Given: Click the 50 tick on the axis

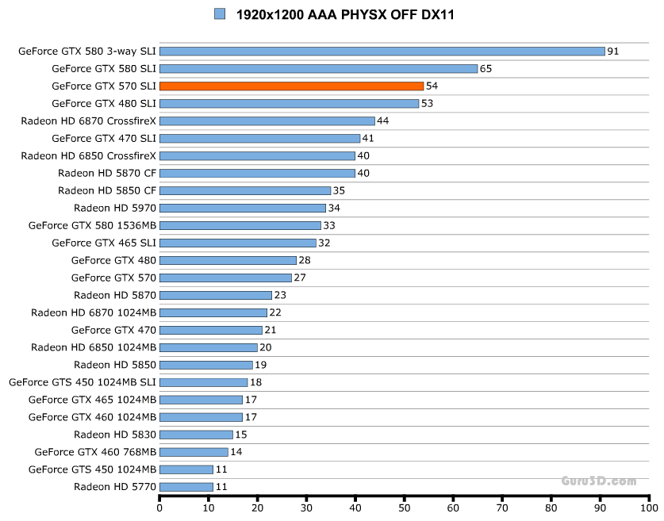Looking at the screenshot, I should 405,508.
